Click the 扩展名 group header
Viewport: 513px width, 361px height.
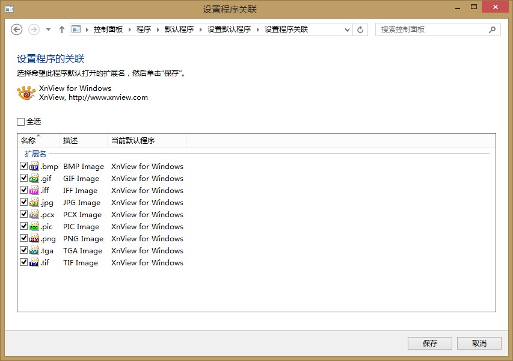pyautogui.click(x=35, y=154)
